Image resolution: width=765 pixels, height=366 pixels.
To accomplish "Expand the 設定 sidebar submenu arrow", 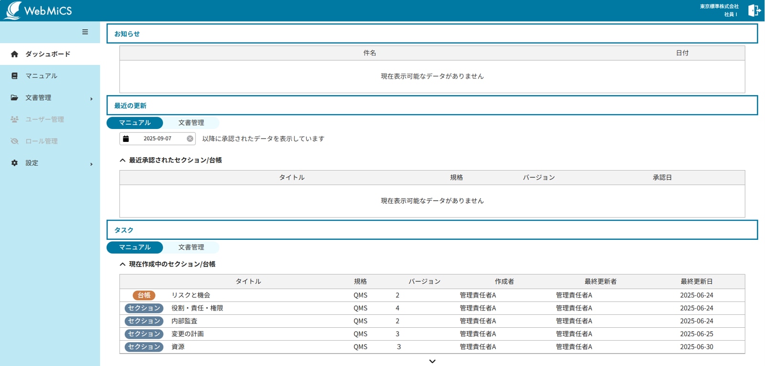I will click(x=91, y=164).
